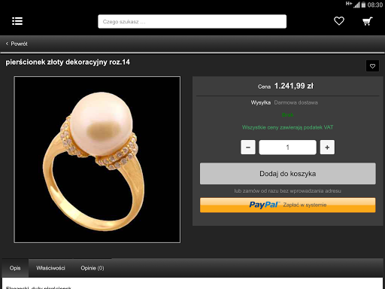The image size is (385, 289).
Task: Click the Darmowa dostawa shipping text
Action: pos(296,102)
